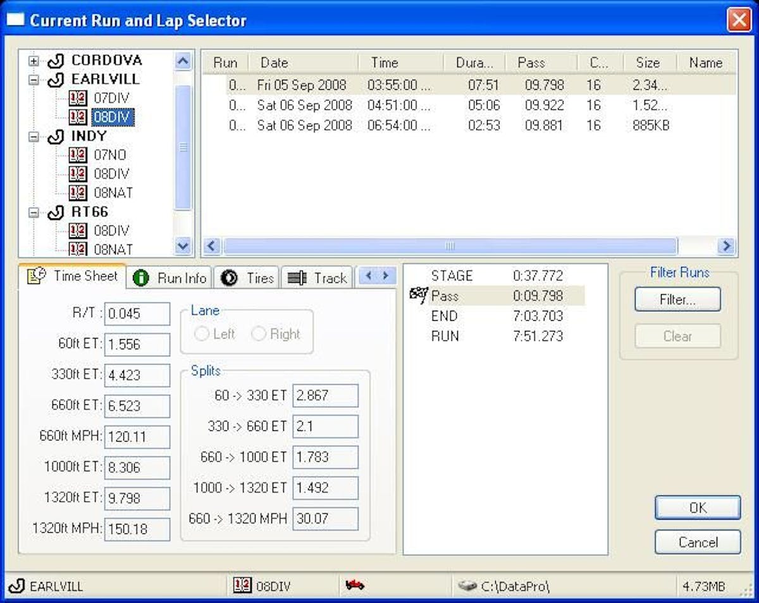Switch to the Track tab
The width and height of the screenshot is (759, 603).
(317, 278)
